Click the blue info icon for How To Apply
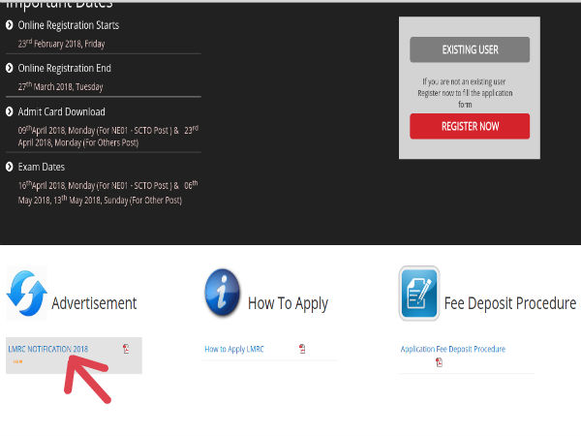Image resolution: width=581 pixels, height=436 pixels. coord(222,294)
